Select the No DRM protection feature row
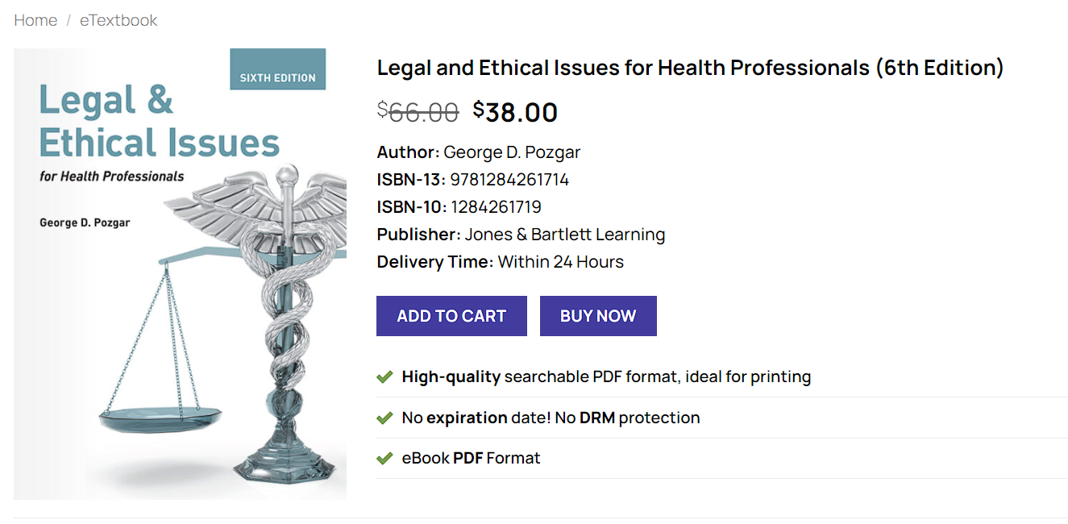This screenshot has height=524, width=1068. click(551, 418)
